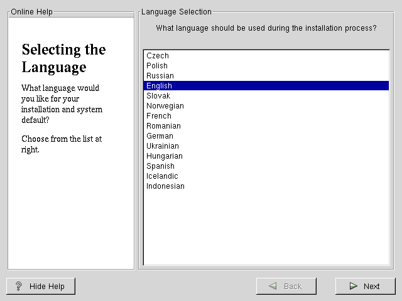The height and width of the screenshot is (301, 402).
Task: Pick Slovak in the language list
Action: [x=158, y=96]
